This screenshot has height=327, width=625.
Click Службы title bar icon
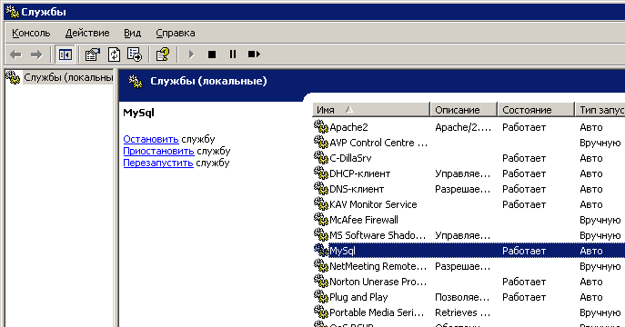[13, 12]
